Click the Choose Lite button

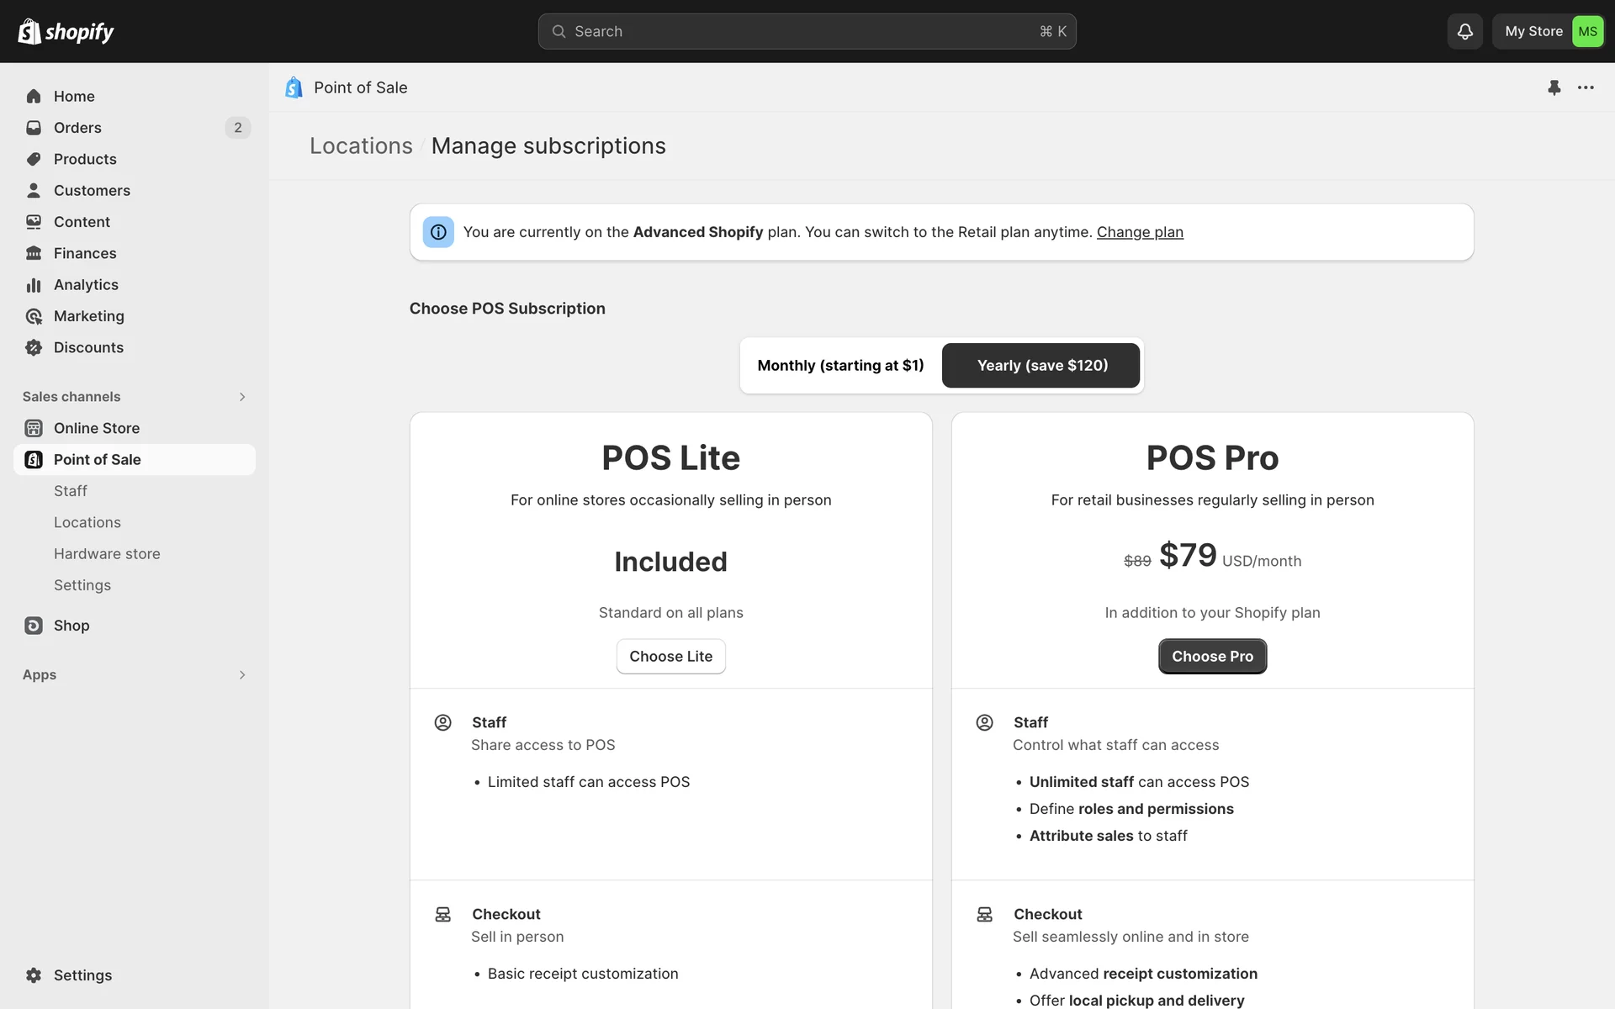point(670,657)
